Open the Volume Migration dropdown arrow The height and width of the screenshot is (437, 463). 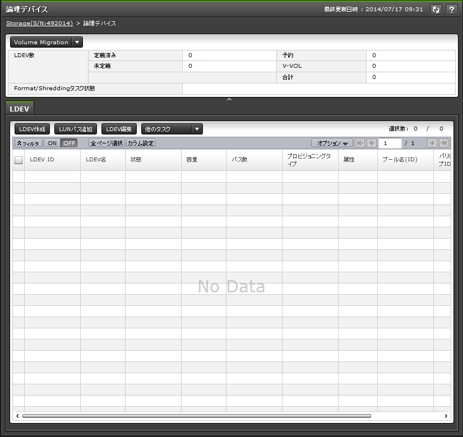tap(77, 42)
